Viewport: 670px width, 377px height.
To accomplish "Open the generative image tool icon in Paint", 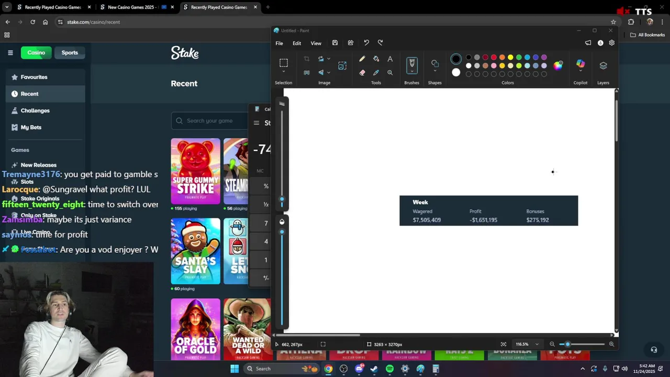I will click(342, 65).
